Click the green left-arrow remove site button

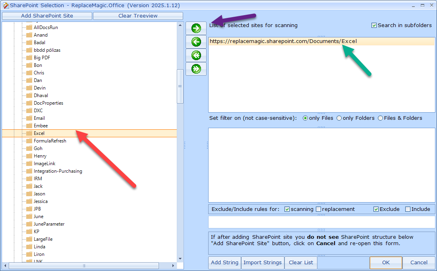pos(196,42)
